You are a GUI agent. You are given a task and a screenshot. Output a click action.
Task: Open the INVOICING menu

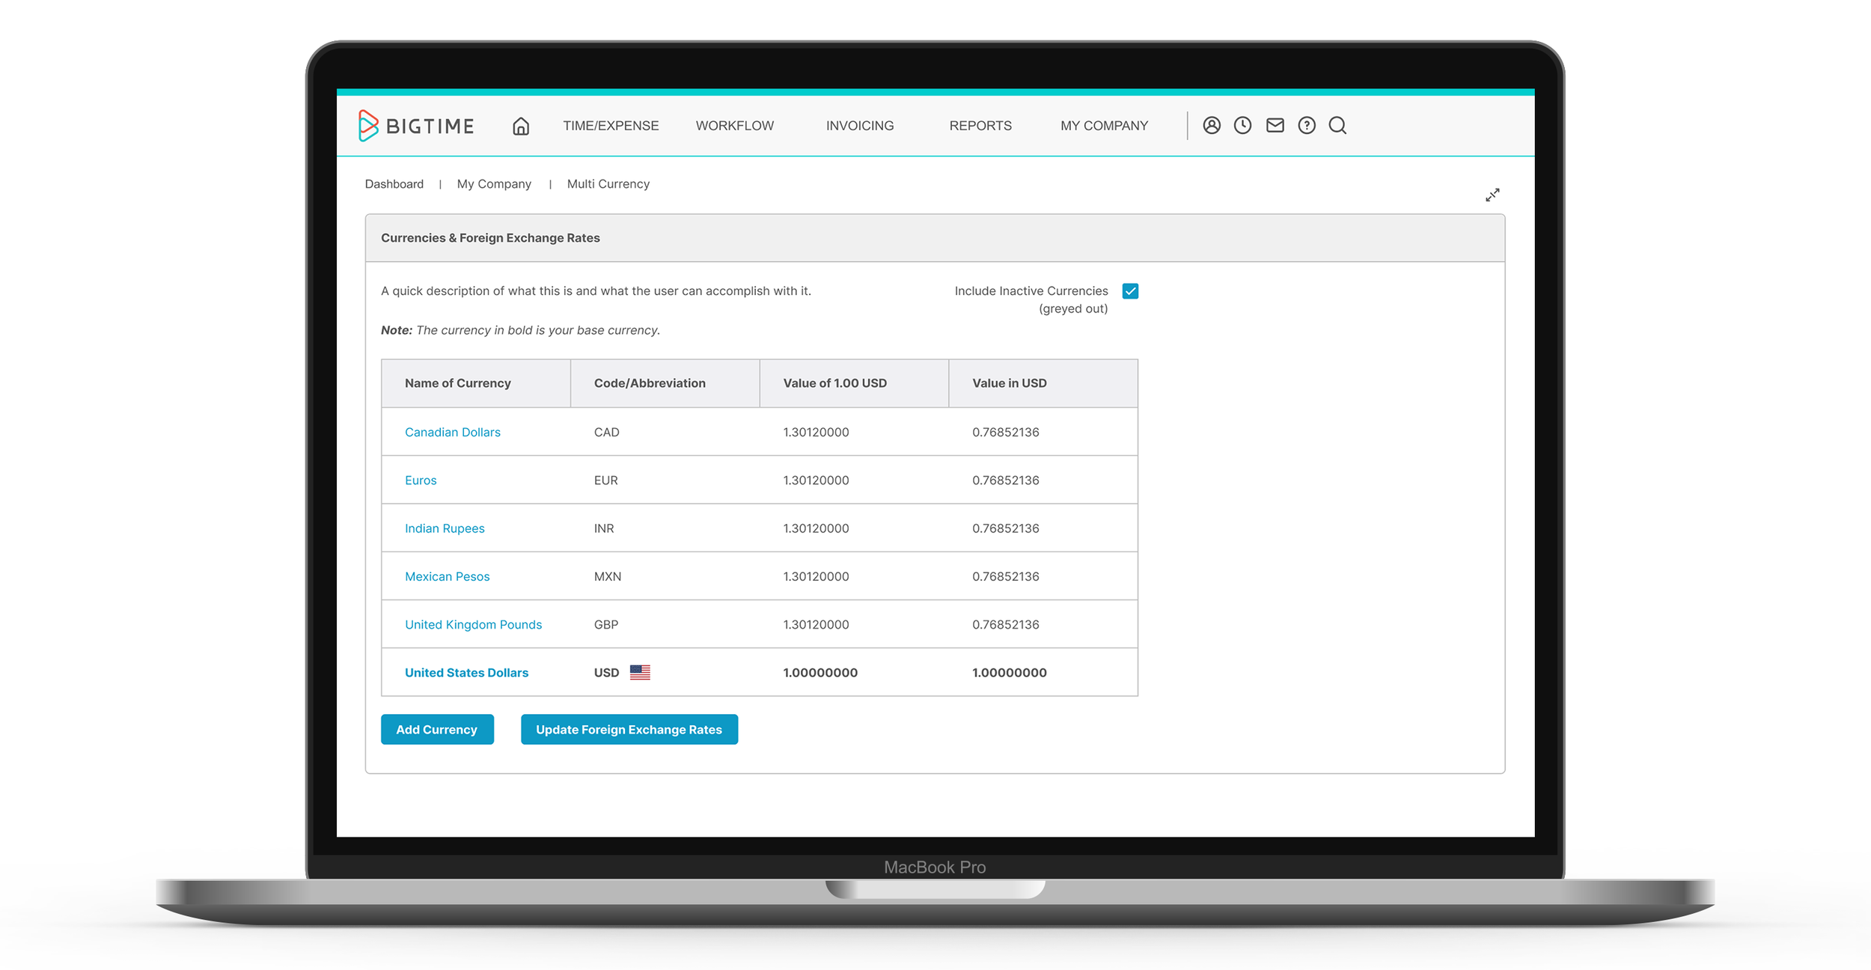tap(860, 126)
